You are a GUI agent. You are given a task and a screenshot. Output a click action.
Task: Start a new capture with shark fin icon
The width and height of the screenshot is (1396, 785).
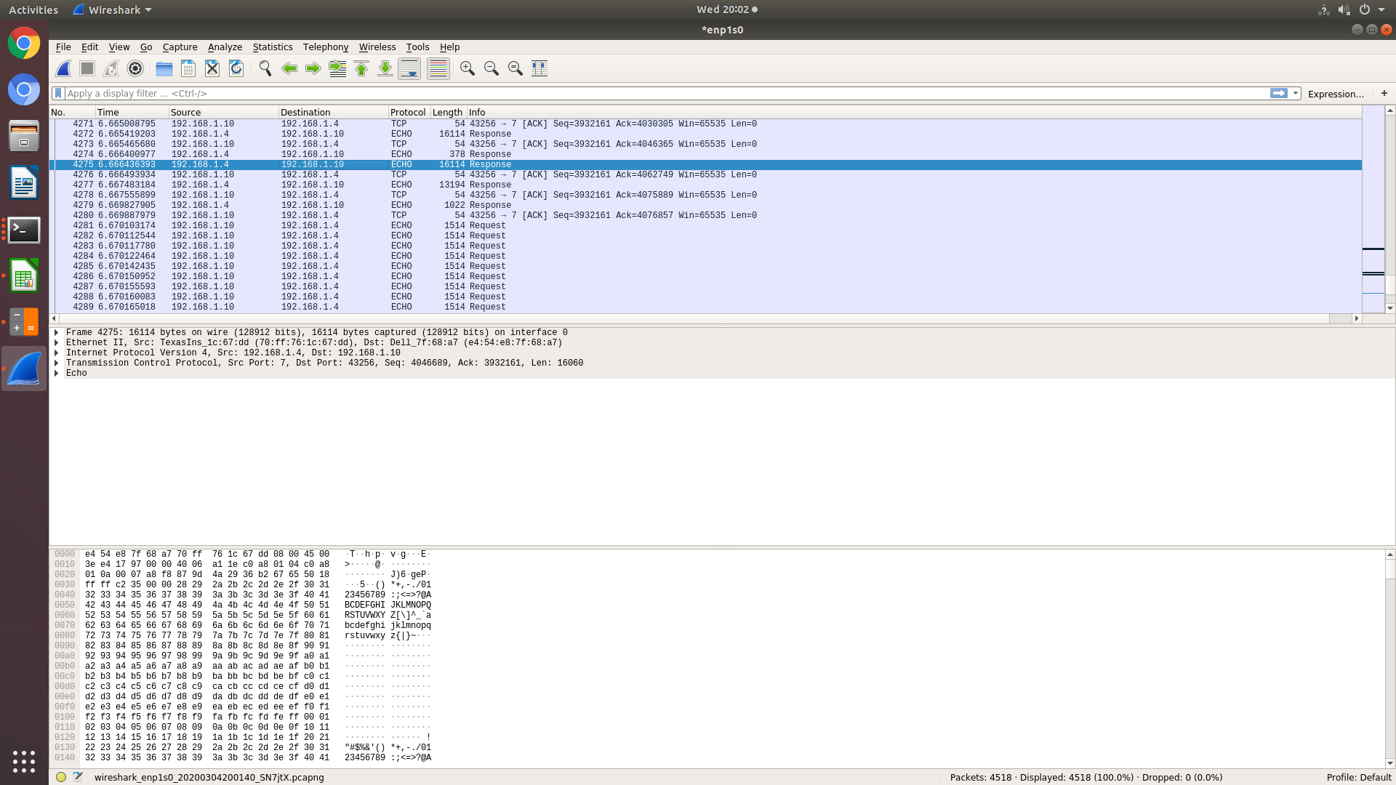(63, 68)
